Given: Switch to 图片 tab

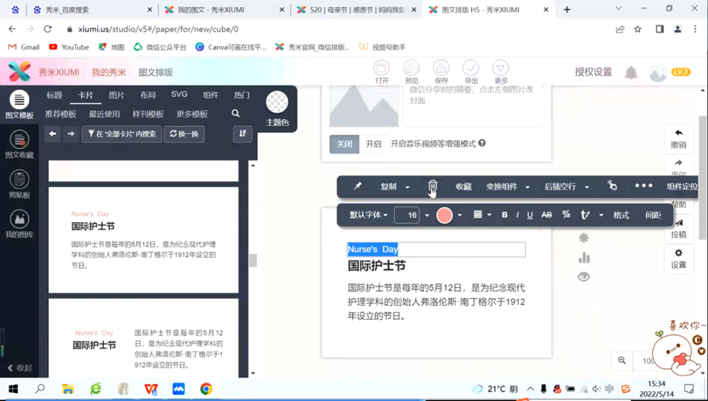Looking at the screenshot, I should click(117, 95).
